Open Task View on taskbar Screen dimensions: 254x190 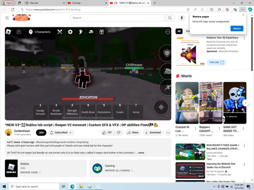pos(63,186)
